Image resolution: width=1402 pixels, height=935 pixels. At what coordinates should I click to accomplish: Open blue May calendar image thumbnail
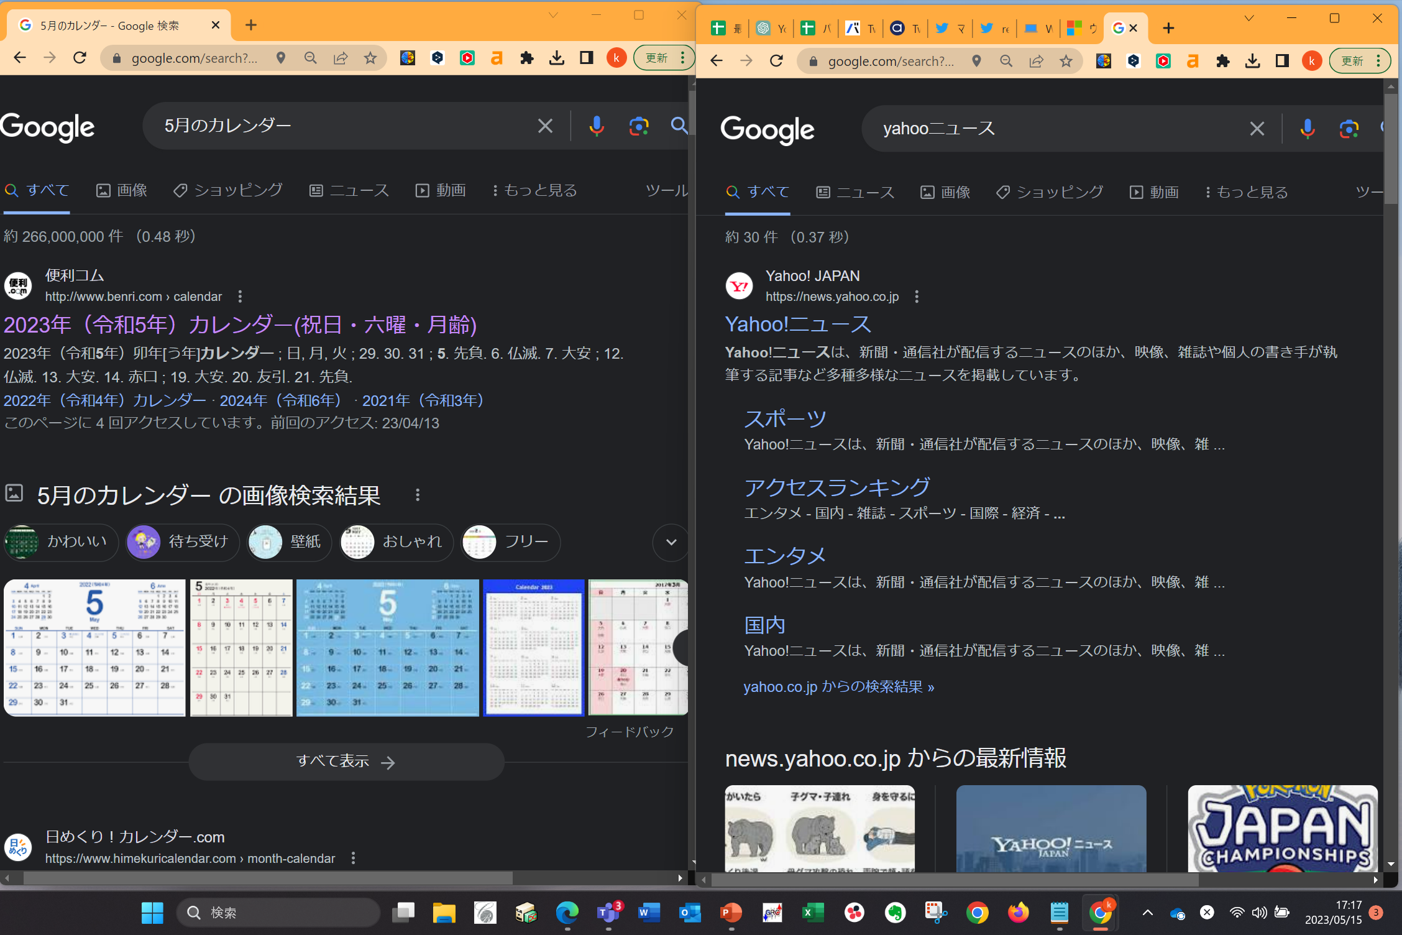click(x=387, y=647)
